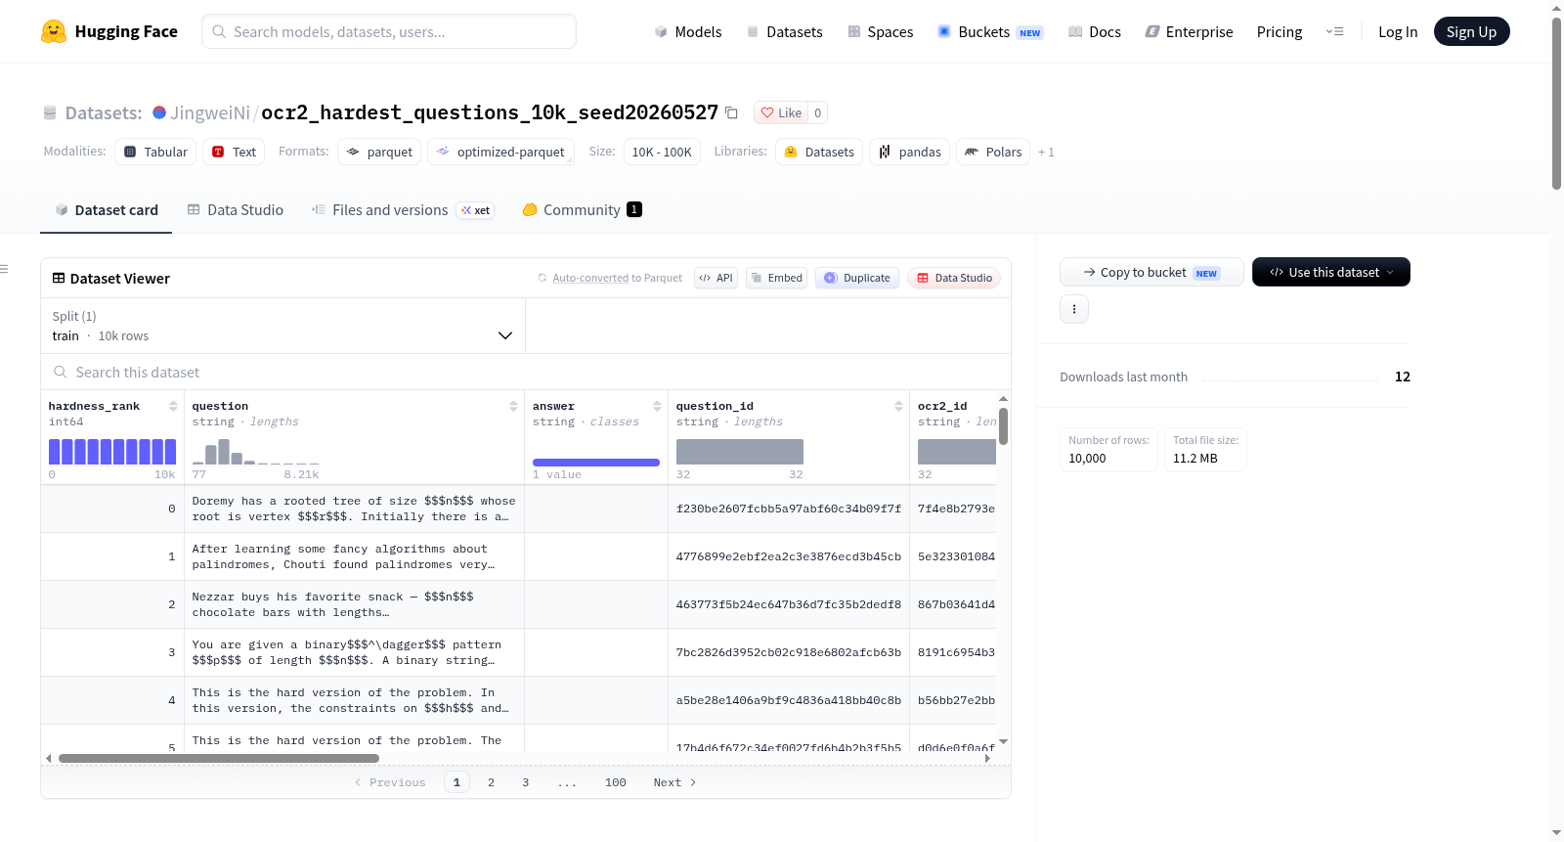Image resolution: width=1564 pixels, height=842 pixels.
Task: Go to Datasets in the top navigation
Action: pos(784,32)
